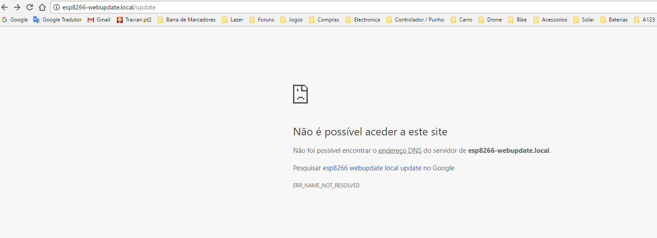Open the Foruns bookmark folder
This screenshot has height=238, width=657.
pyautogui.click(x=262, y=20)
